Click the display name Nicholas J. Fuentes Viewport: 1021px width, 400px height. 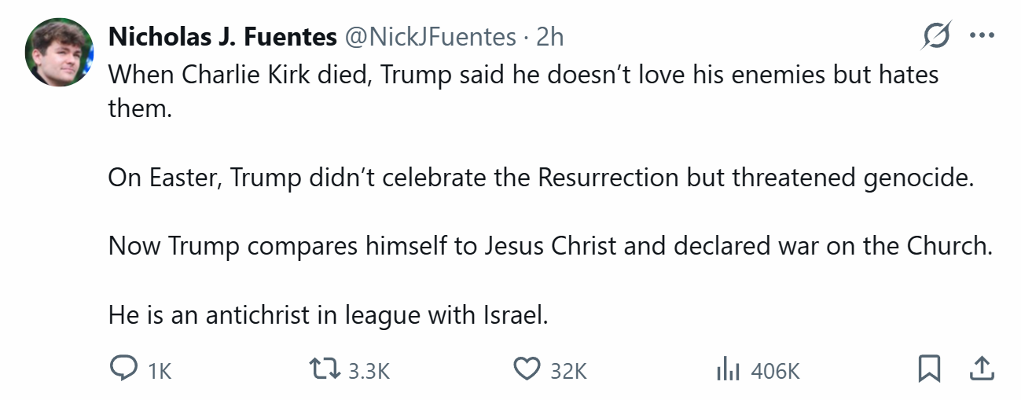pos(222,36)
